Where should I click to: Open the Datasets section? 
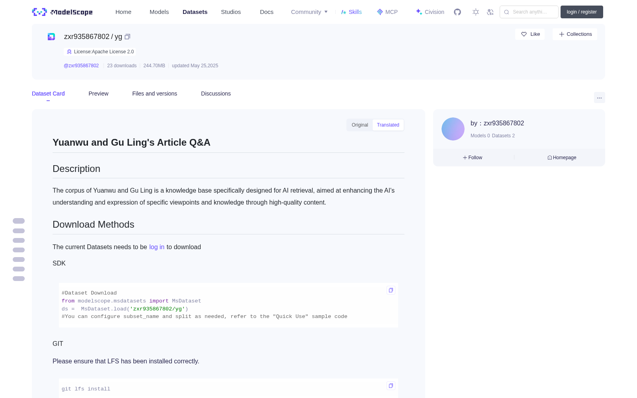(195, 12)
